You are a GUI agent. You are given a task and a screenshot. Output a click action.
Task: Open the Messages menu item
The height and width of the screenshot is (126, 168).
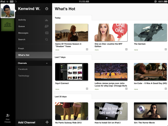tap(34, 33)
